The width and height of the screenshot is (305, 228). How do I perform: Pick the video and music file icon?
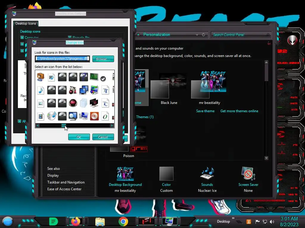point(51,77)
